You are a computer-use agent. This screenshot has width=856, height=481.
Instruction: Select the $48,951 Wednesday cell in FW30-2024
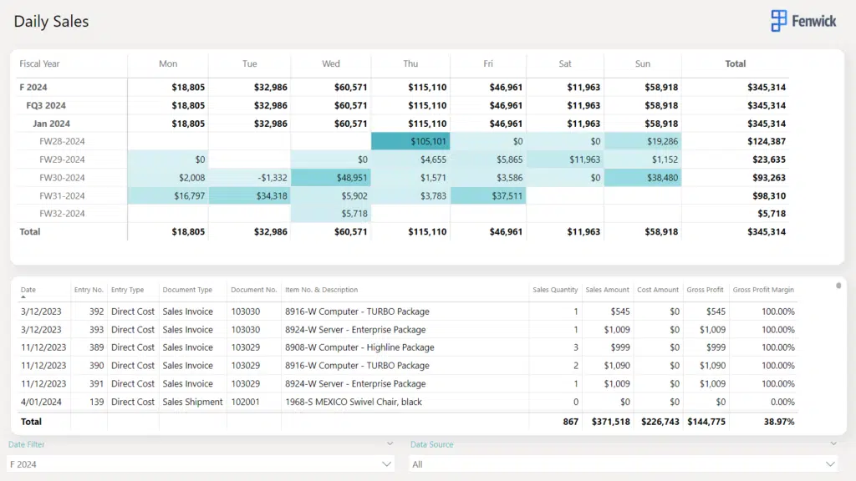(x=331, y=178)
